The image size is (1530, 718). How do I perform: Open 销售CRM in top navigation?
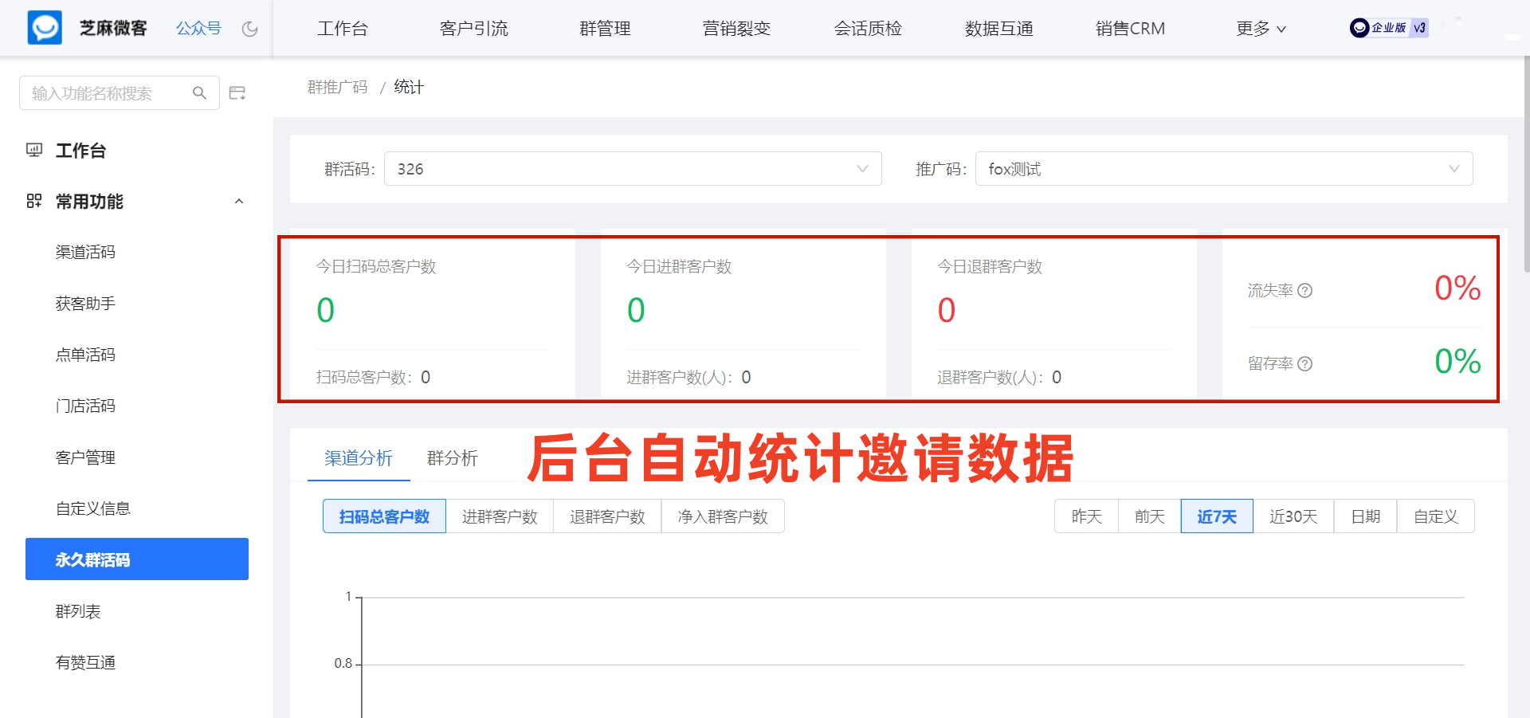(1130, 29)
